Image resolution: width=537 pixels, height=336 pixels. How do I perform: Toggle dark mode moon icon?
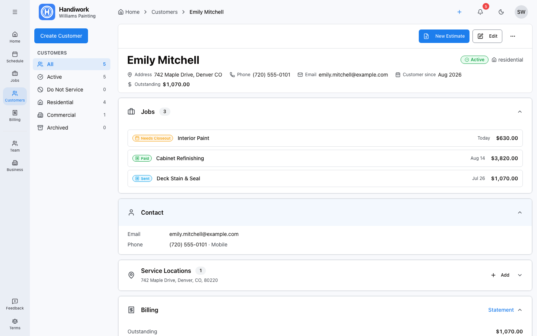[x=501, y=12]
